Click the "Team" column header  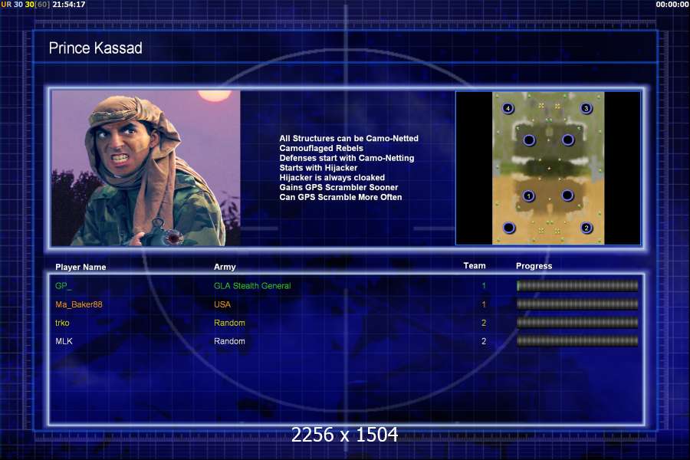475,265
